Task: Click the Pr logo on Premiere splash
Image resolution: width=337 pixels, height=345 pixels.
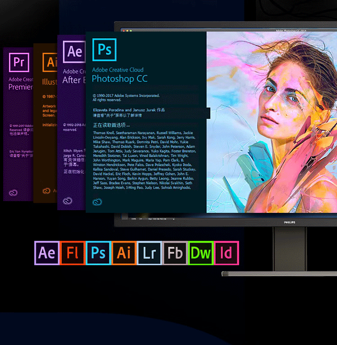Action: coord(19,62)
